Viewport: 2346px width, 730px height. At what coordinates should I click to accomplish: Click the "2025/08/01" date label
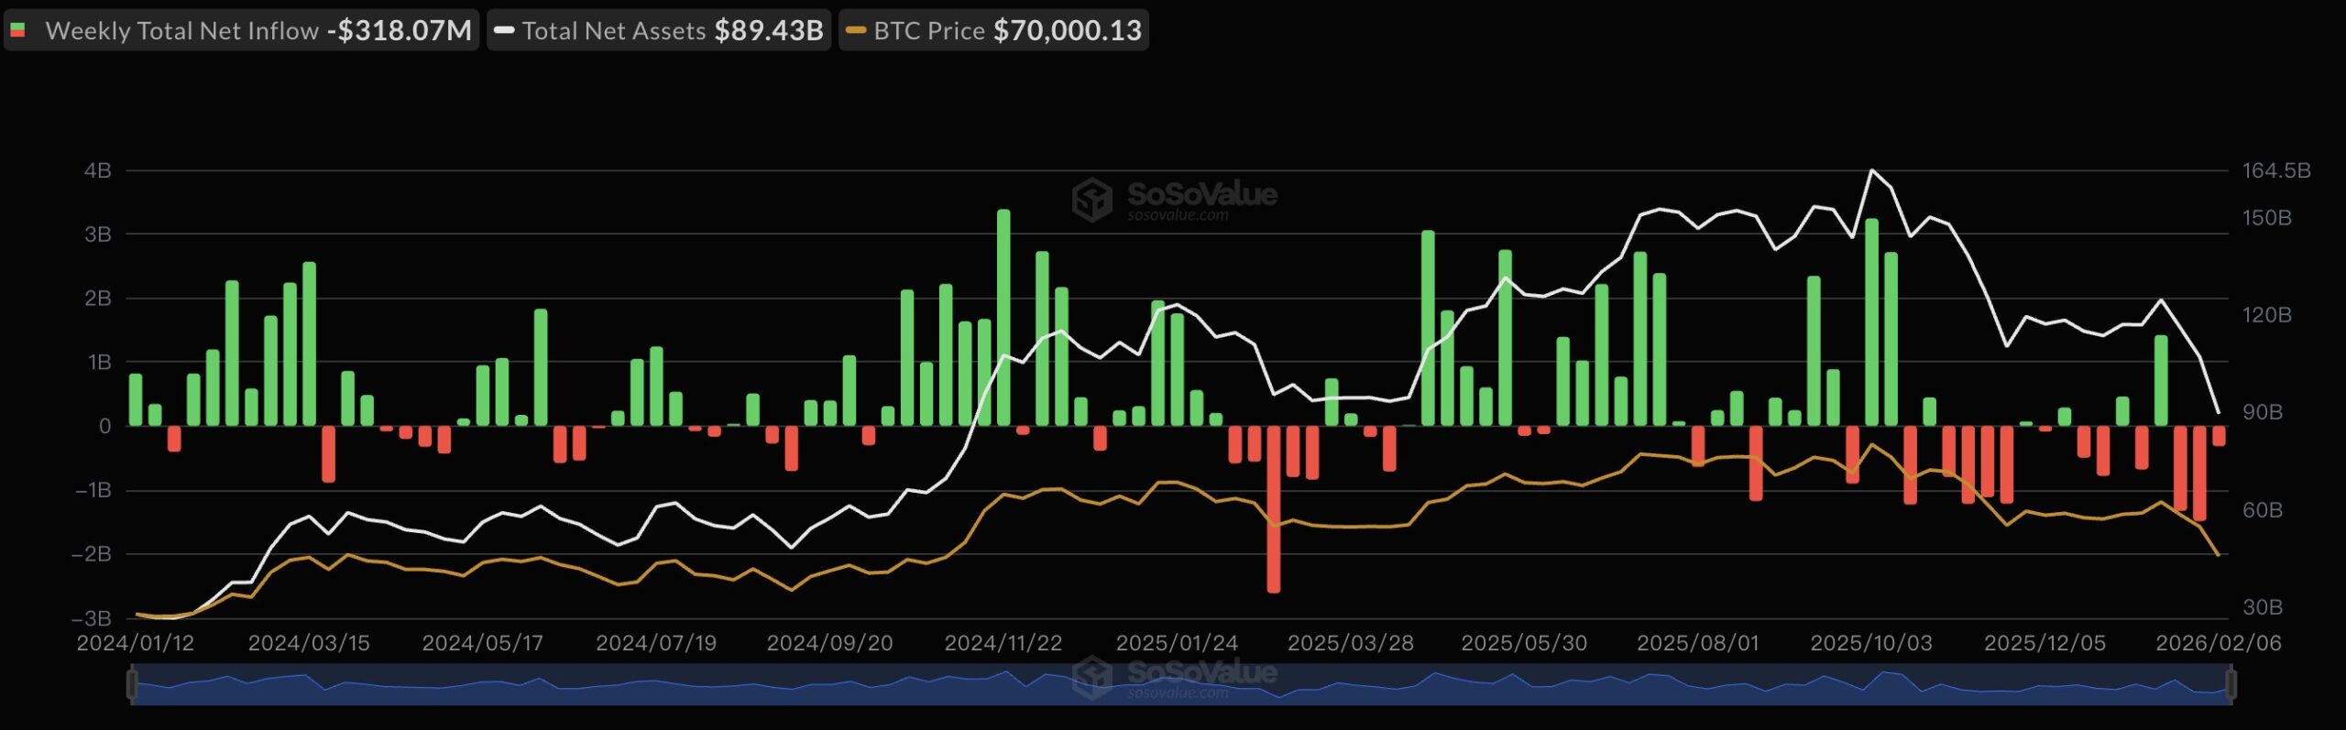click(1698, 643)
